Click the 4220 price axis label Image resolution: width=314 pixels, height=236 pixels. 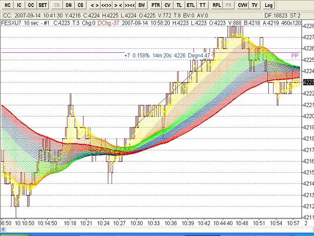(x=308, y=116)
